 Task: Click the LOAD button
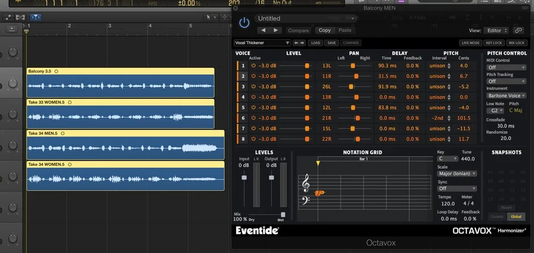pyautogui.click(x=316, y=43)
